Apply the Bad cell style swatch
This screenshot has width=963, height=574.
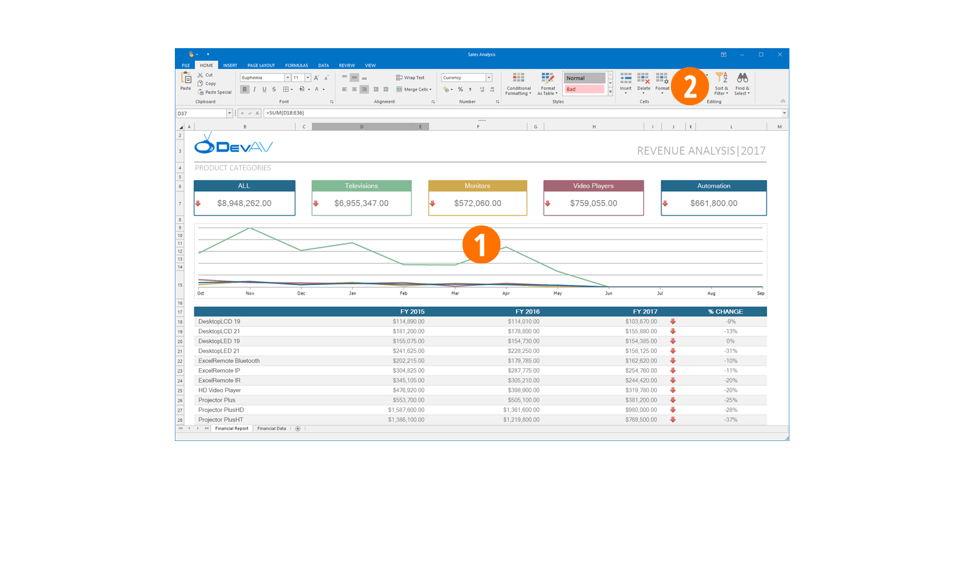coord(584,89)
